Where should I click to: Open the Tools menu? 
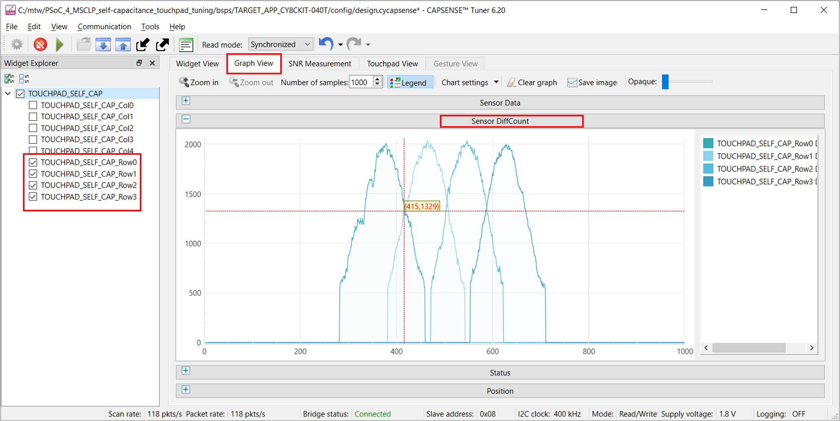[150, 26]
